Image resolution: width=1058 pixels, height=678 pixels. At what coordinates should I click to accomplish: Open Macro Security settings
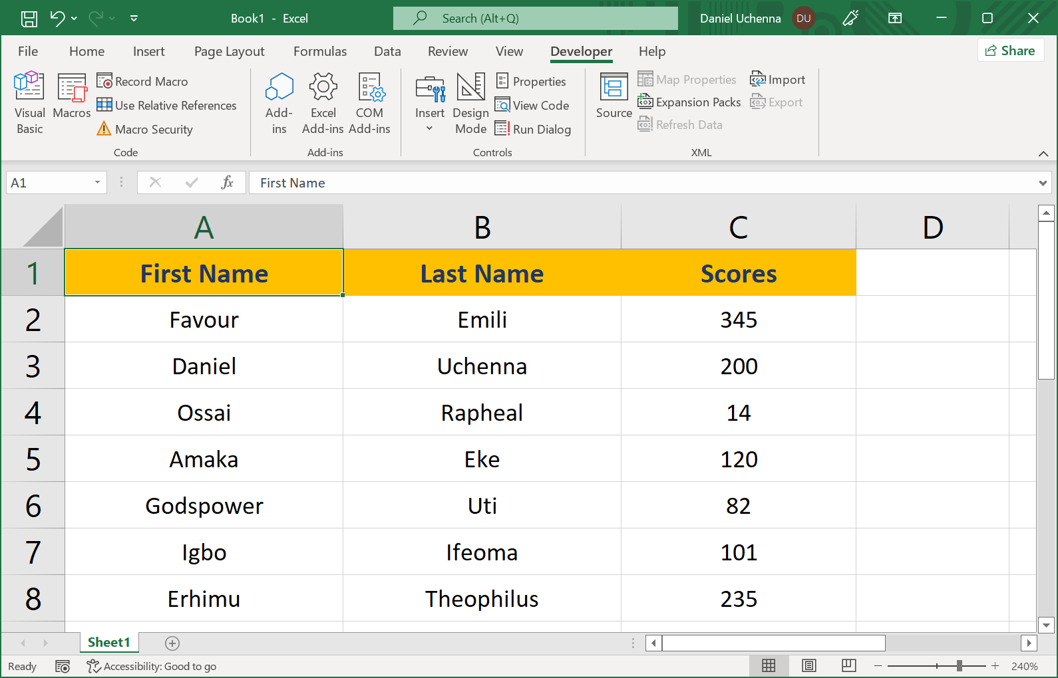(x=145, y=129)
